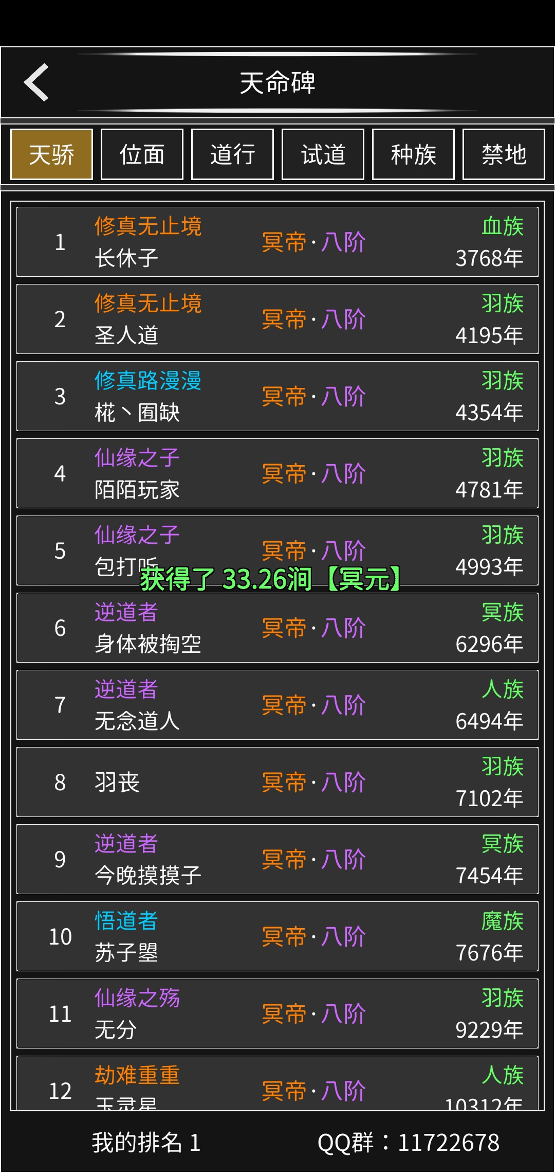This screenshot has width=555, height=1173.
Task: Select the 天骄 tab
Action: tap(51, 154)
